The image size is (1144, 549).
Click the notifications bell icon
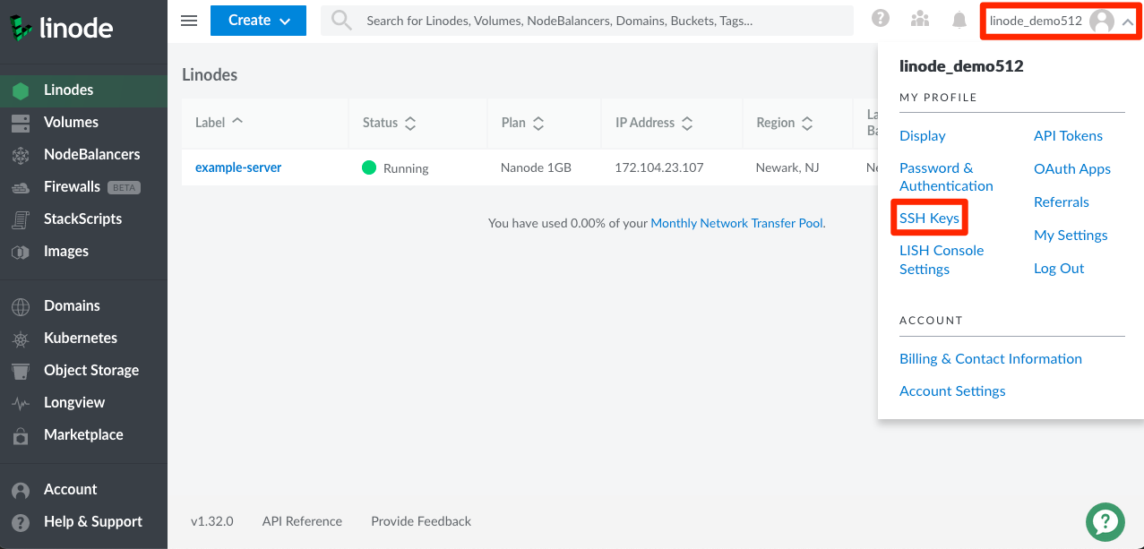[x=959, y=19]
